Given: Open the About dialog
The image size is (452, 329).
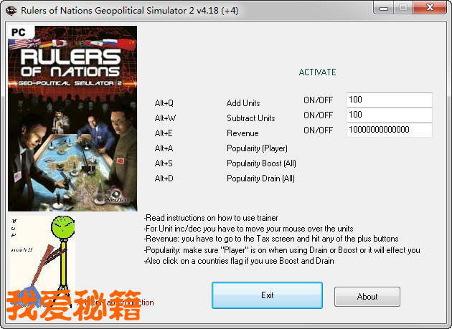Looking at the screenshot, I should pyautogui.click(x=367, y=297).
